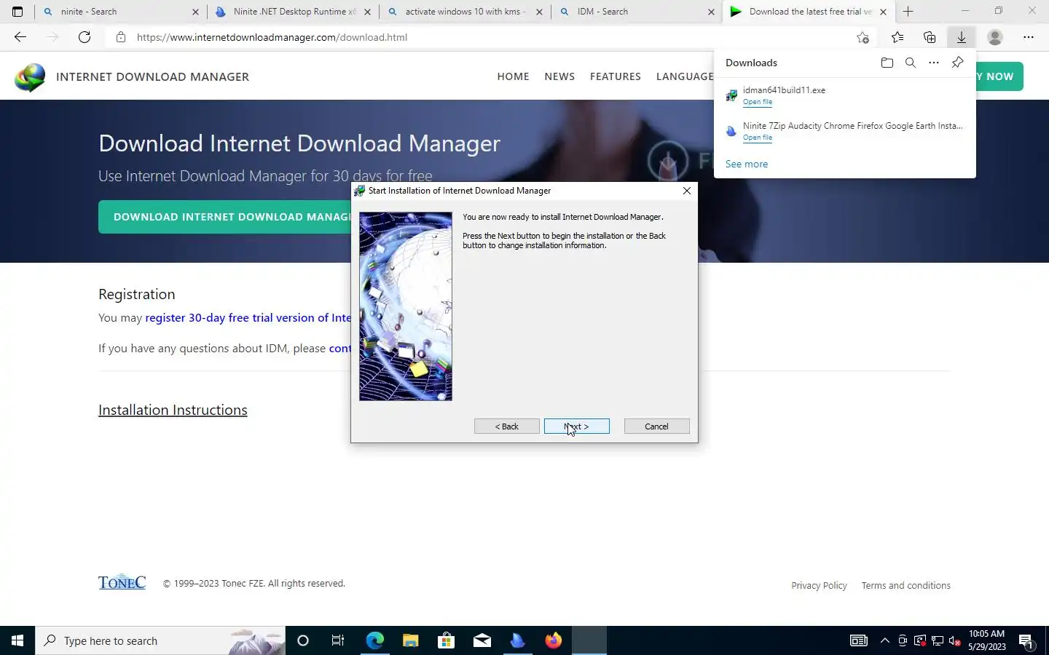This screenshot has height=655, width=1049.
Task: Open the Windows Start menu
Action: [17, 640]
